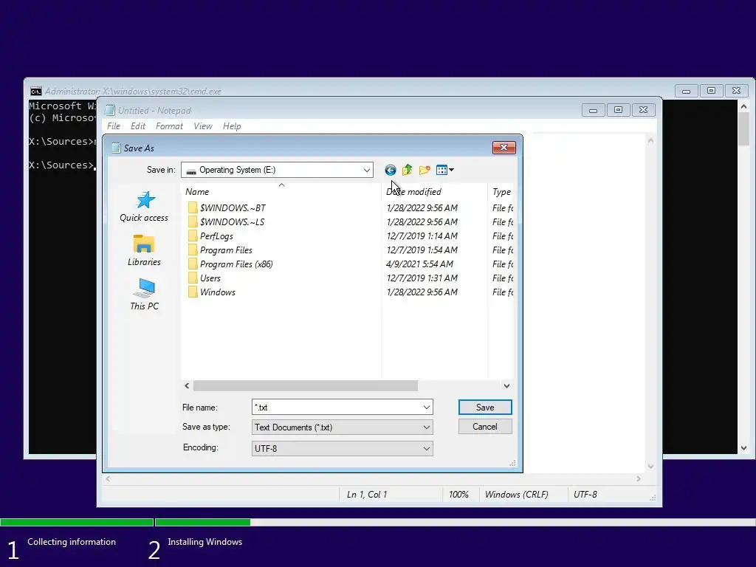
Task: Click the Users folder icon
Action: click(x=193, y=278)
